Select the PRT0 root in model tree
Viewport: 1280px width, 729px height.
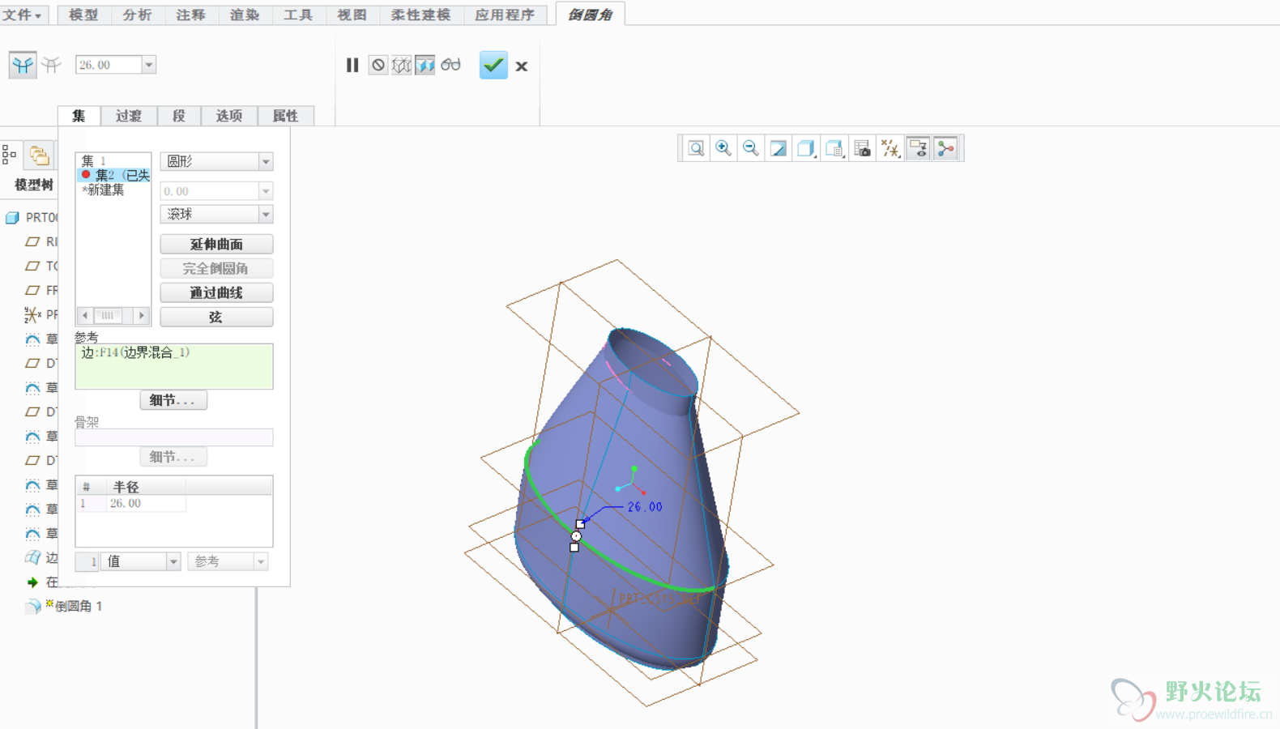pyautogui.click(x=33, y=217)
